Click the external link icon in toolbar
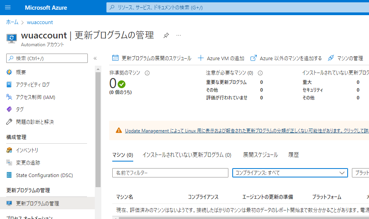This screenshot has width=369, height=219. click(x=254, y=58)
